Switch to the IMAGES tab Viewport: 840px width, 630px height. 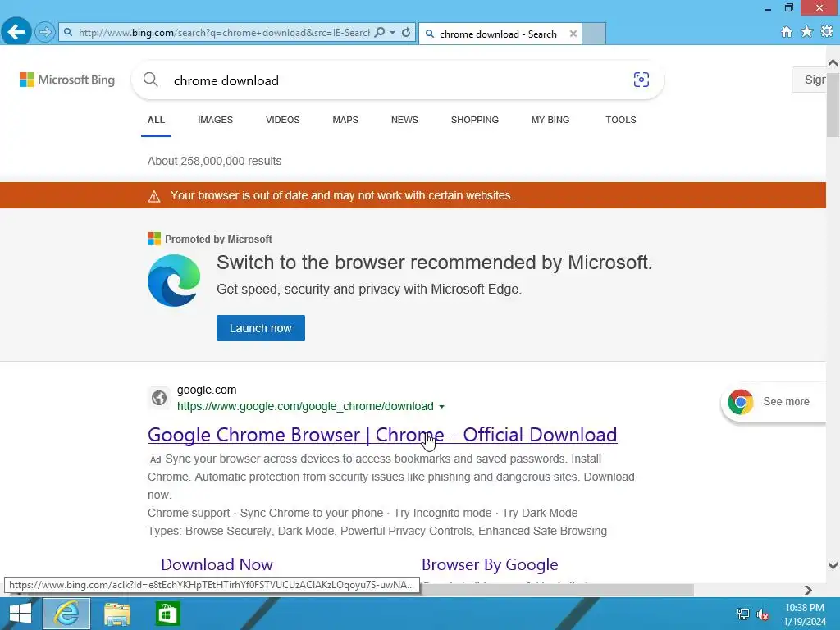(x=216, y=120)
